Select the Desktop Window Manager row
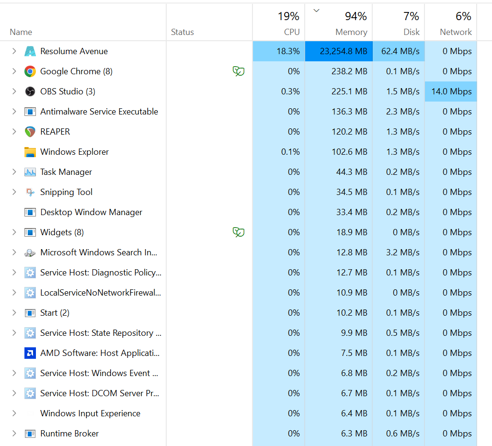The image size is (492, 446). 91,212
